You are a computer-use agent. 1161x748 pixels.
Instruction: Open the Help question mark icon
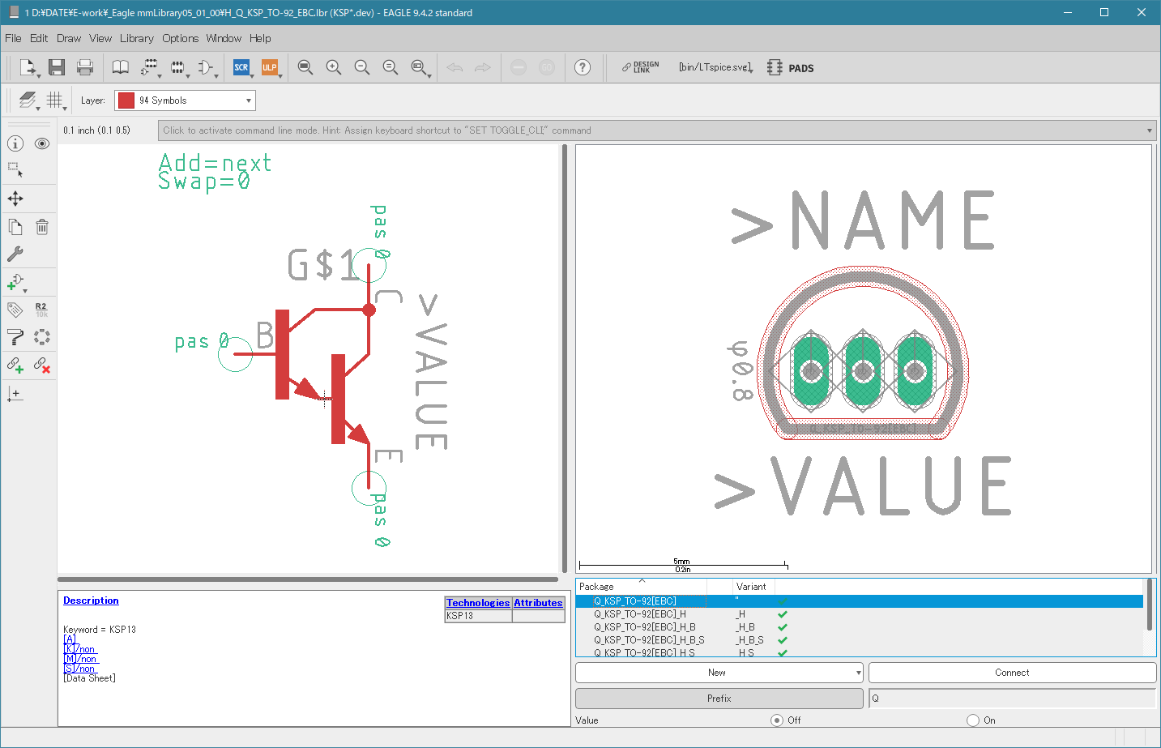[582, 67]
